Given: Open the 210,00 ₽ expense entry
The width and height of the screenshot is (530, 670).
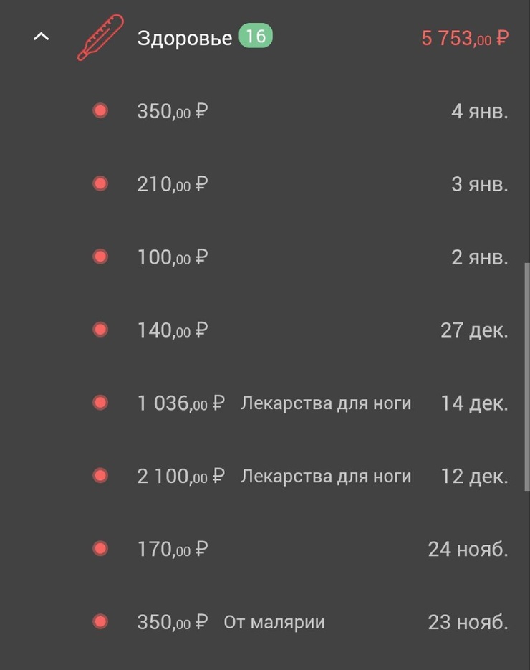Looking at the screenshot, I should (265, 184).
